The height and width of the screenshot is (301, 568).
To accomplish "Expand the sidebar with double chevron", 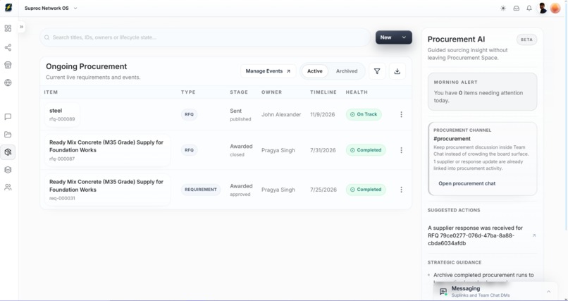I will coord(21,27).
